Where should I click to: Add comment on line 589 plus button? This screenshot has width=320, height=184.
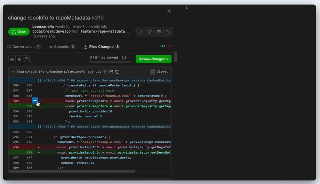35,100
